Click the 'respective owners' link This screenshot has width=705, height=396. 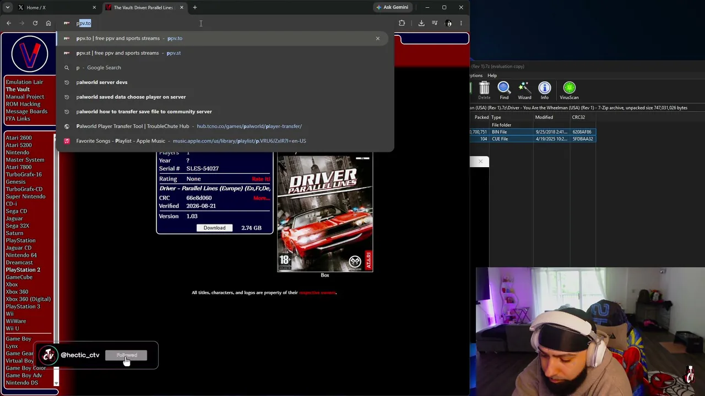point(317,293)
